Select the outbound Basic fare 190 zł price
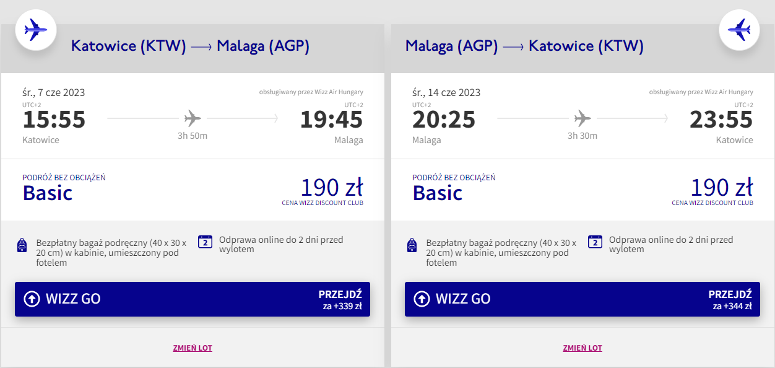 coord(332,187)
